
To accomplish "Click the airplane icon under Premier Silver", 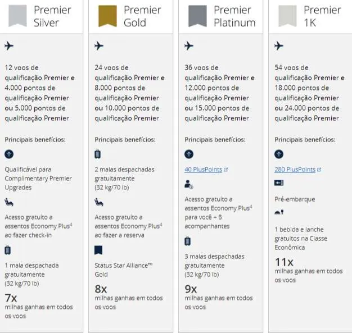I will tap(9, 46).
